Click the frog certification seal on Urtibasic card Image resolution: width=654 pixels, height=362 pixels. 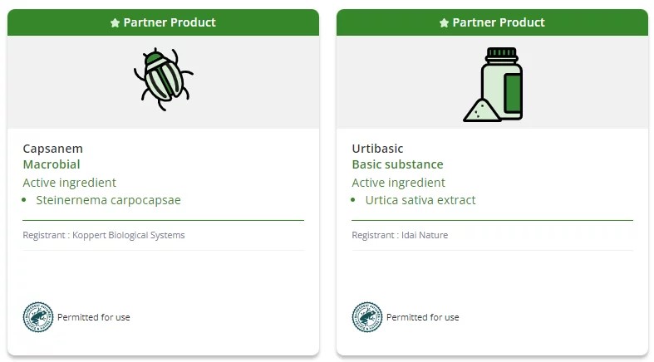[x=366, y=317]
